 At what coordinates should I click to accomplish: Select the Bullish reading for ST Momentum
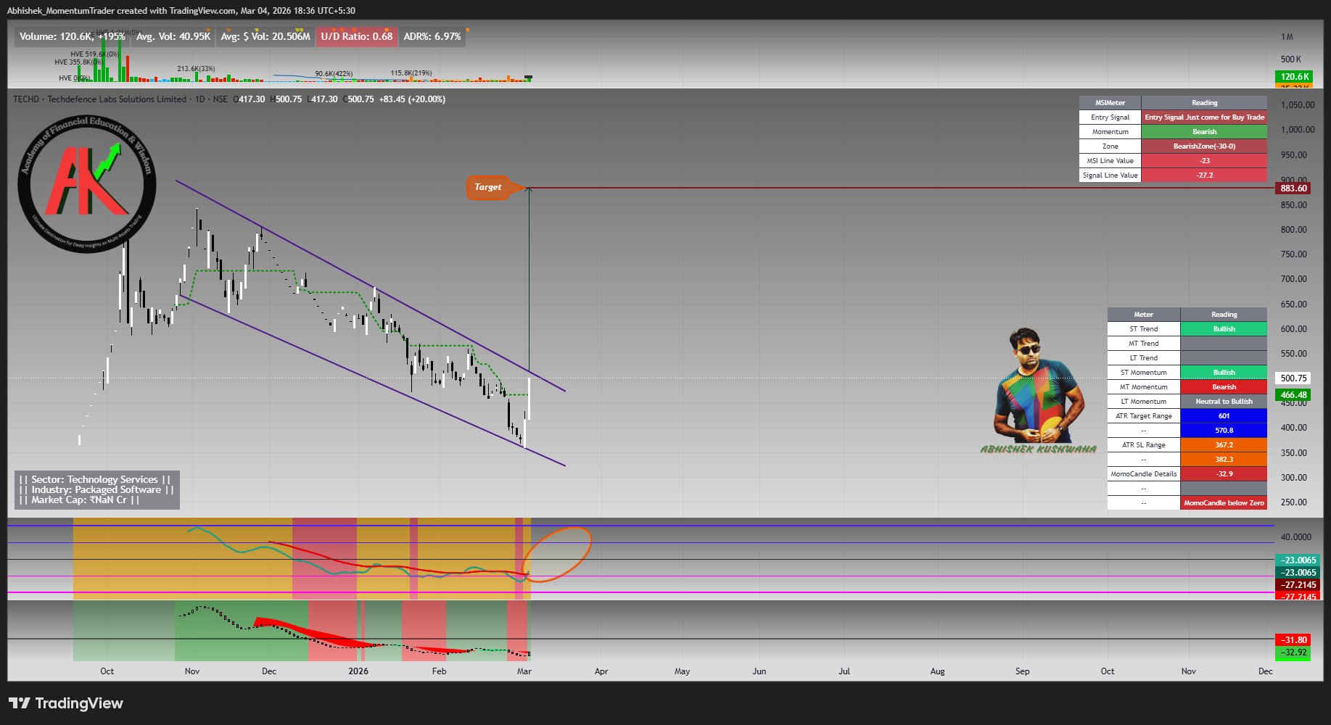[x=1224, y=373]
